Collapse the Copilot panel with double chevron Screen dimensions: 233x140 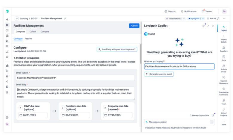pyautogui.click(x=213, y=26)
